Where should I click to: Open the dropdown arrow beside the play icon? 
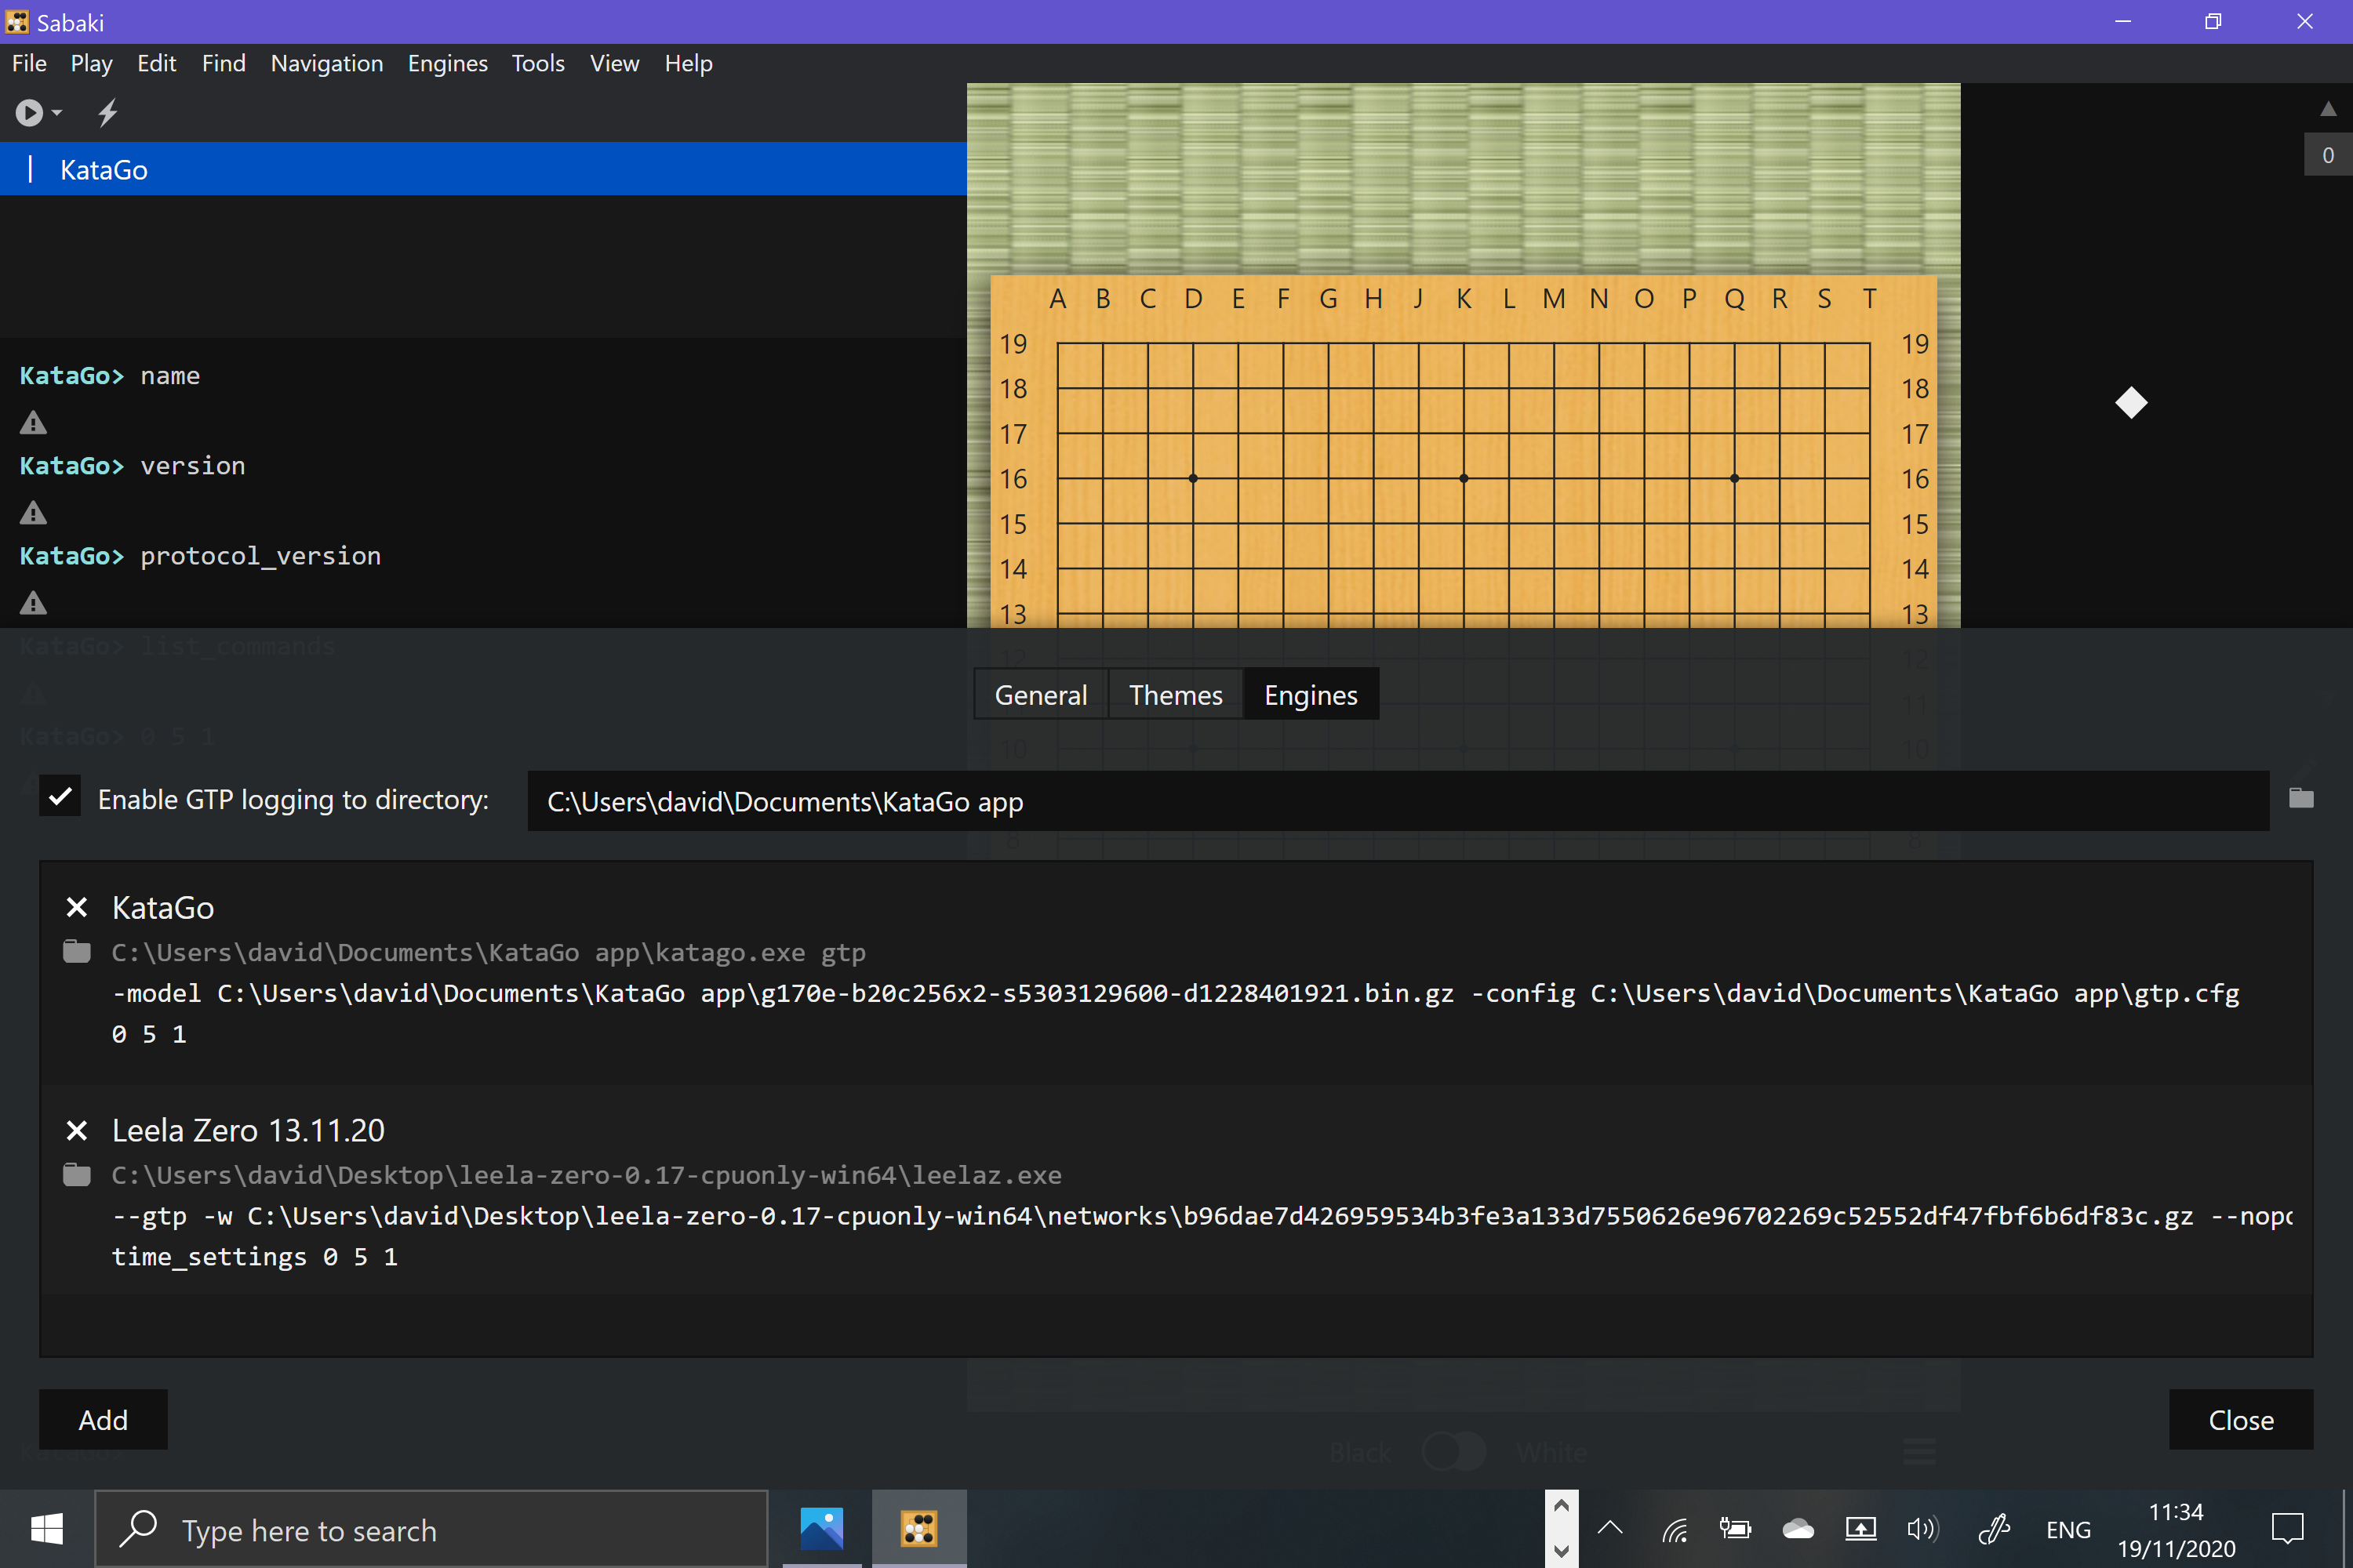tap(57, 113)
